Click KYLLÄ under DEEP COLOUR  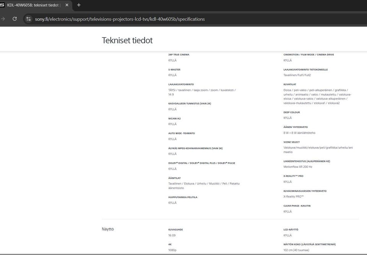click(x=287, y=118)
